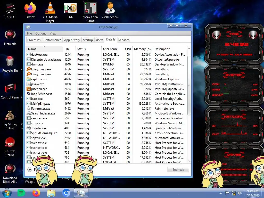
Task: Launch Chuzzle Deluxe desktop icon
Action: (x=10, y=147)
